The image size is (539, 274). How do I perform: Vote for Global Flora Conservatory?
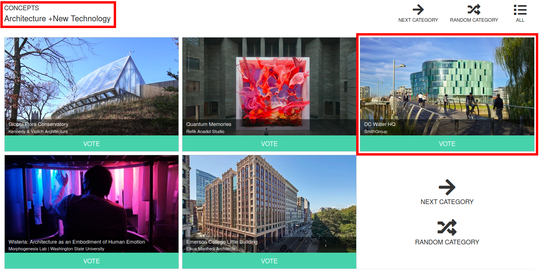click(x=92, y=144)
